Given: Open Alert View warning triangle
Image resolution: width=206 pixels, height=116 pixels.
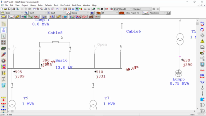Looking at the screenshot, I should coord(202,41).
